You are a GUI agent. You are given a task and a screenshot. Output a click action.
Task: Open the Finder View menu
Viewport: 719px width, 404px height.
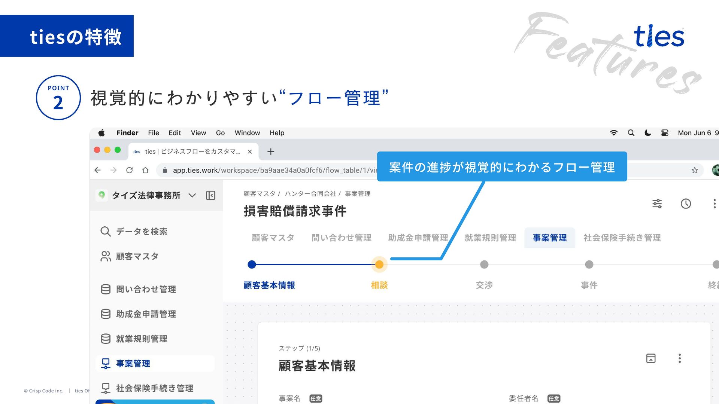coord(198,133)
